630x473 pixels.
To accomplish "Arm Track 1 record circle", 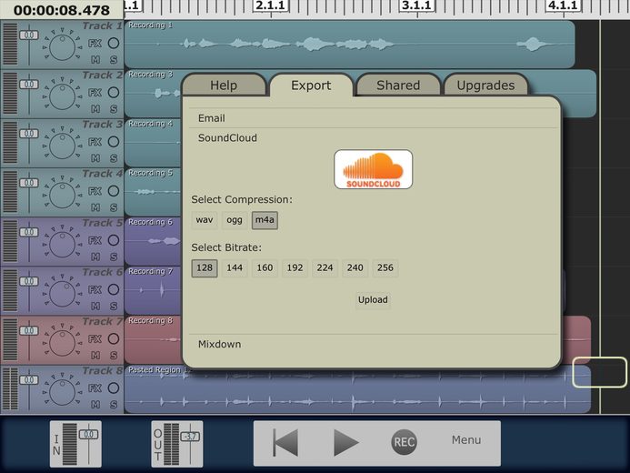I will point(114,43).
